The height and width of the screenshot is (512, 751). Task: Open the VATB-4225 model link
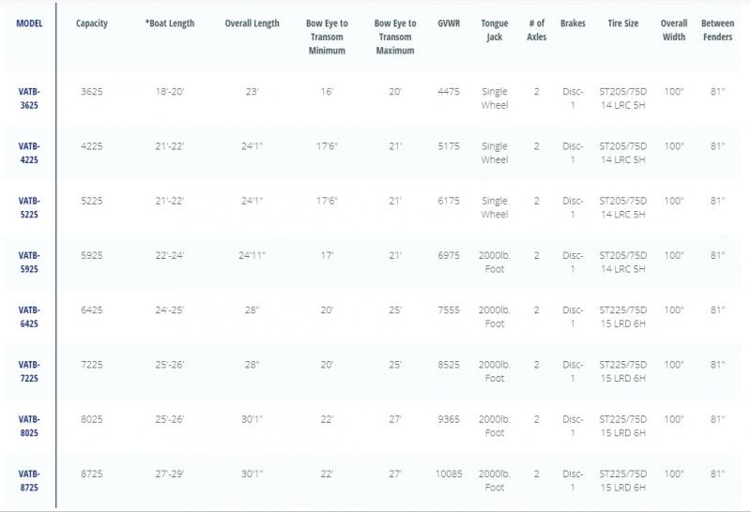(x=29, y=153)
